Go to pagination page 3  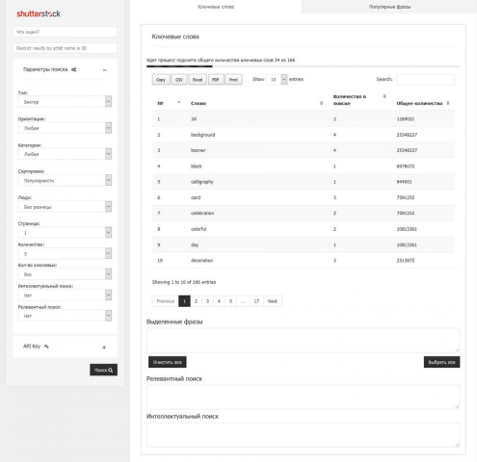pyautogui.click(x=207, y=301)
